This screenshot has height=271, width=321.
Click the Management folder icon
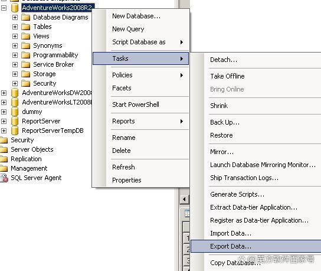coord(4,168)
